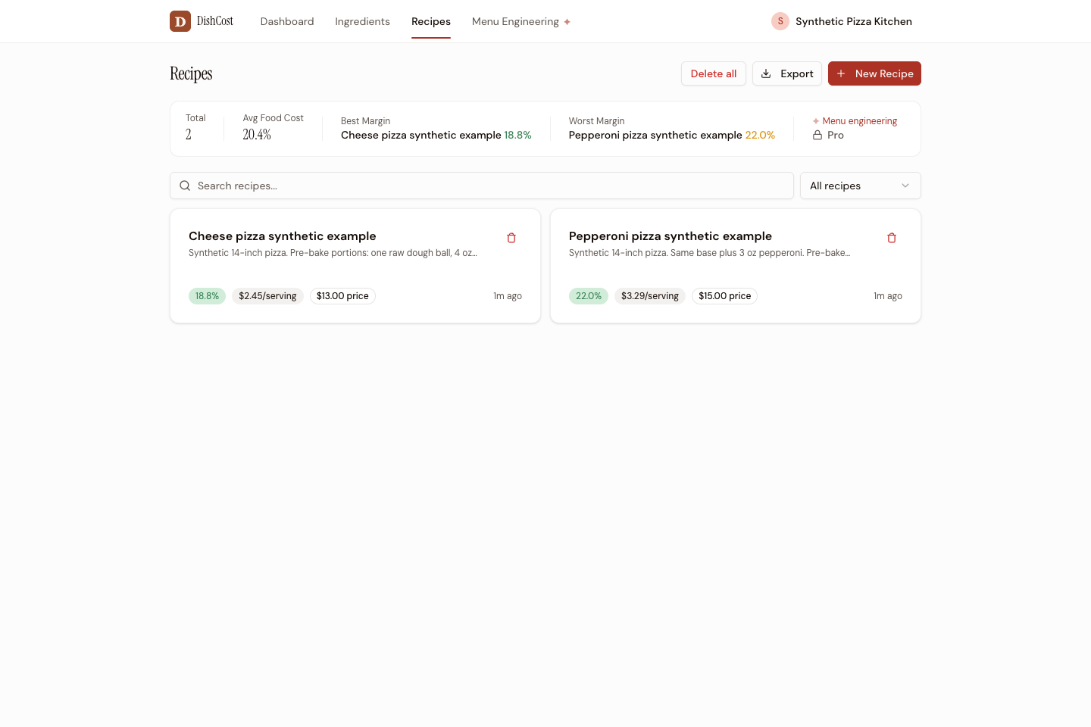Screen dimensions: 1091x727
Task: Click the 22.0% badge on Pepperoni card
Action: pyautogui.click(x=589, y=296)
